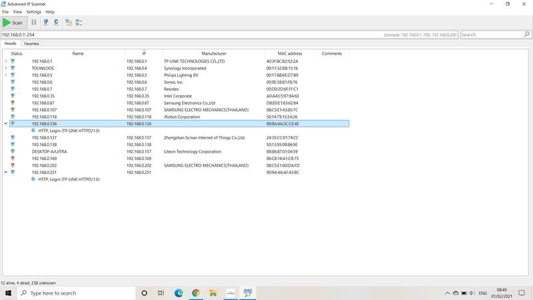
Task: Open File Explorer from the taskbar
Action: pyautogui.click(x=213, y=293)
